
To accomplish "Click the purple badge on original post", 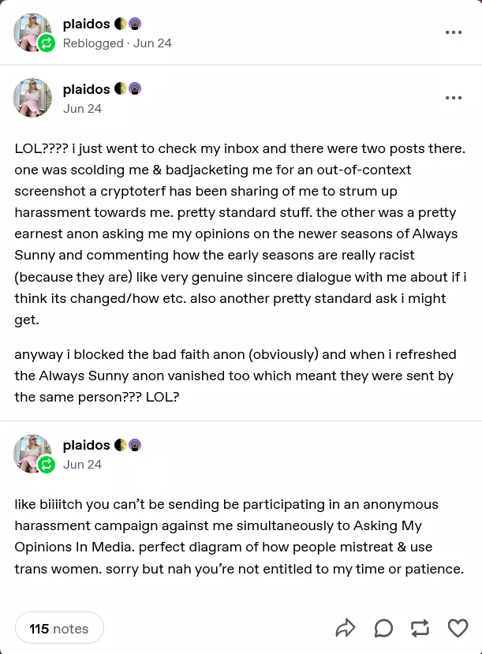I will [x=135, y=89].
